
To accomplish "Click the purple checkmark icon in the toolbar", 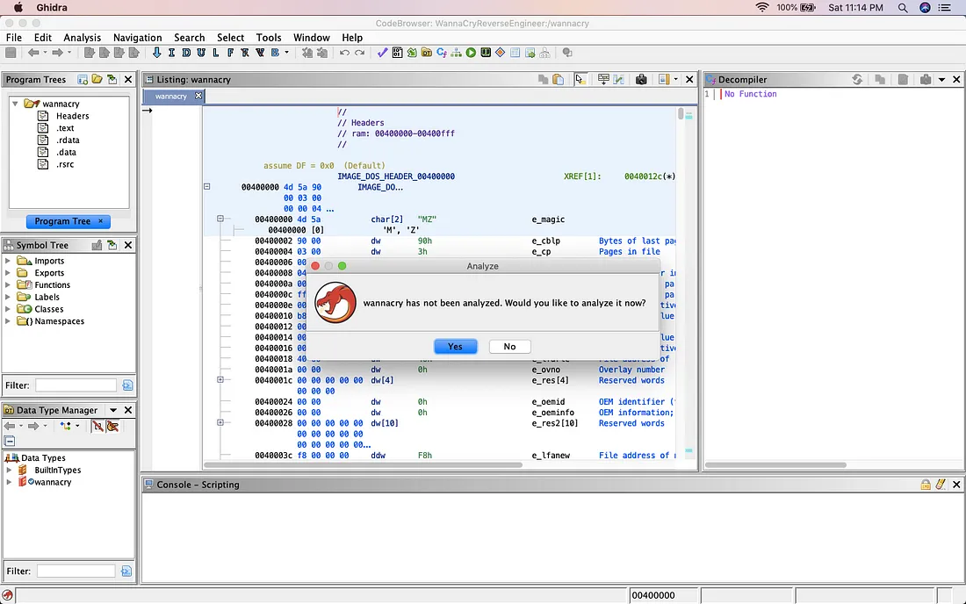I will click(x=383, y=54).
